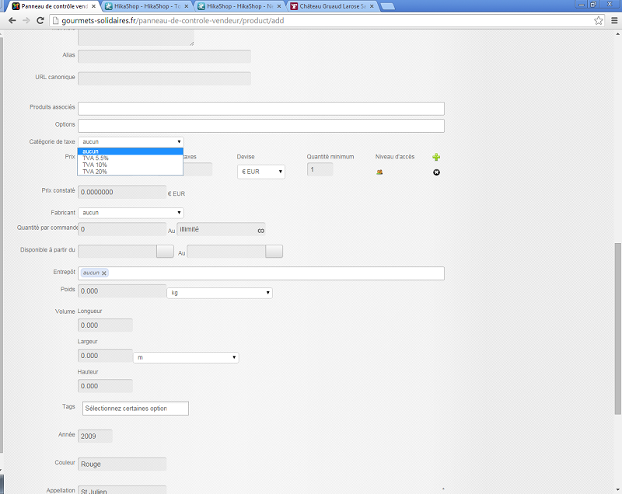Image resolution: width=622 pixels, height=494 pixels.
Task: Close the Château Gruaud Larose tab
Action: coord(372,6)
